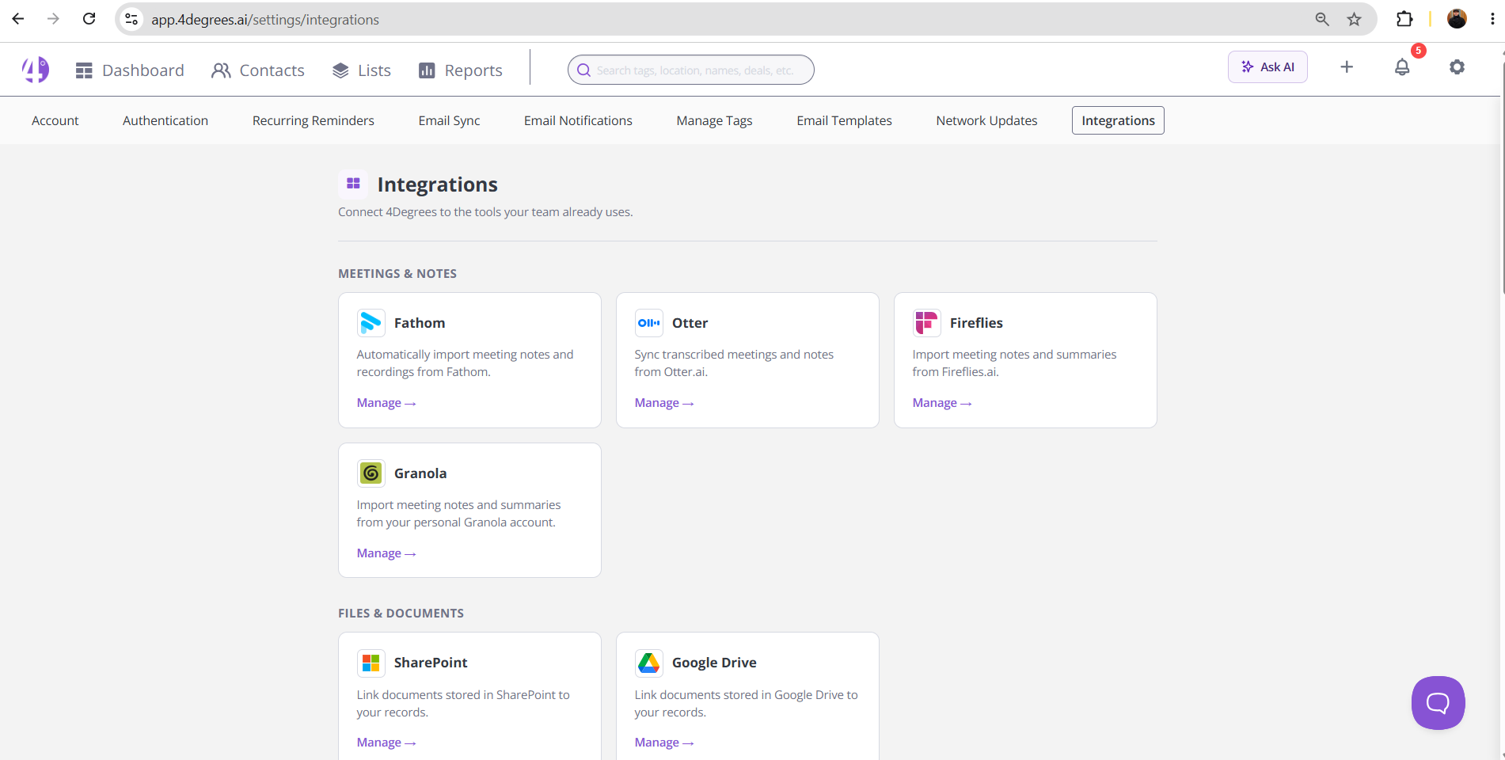This screenshot has width=1505, height=760.
Task: Click the Integrations heading grid icon
Action: pyautogui.click(x=353, y=184)
